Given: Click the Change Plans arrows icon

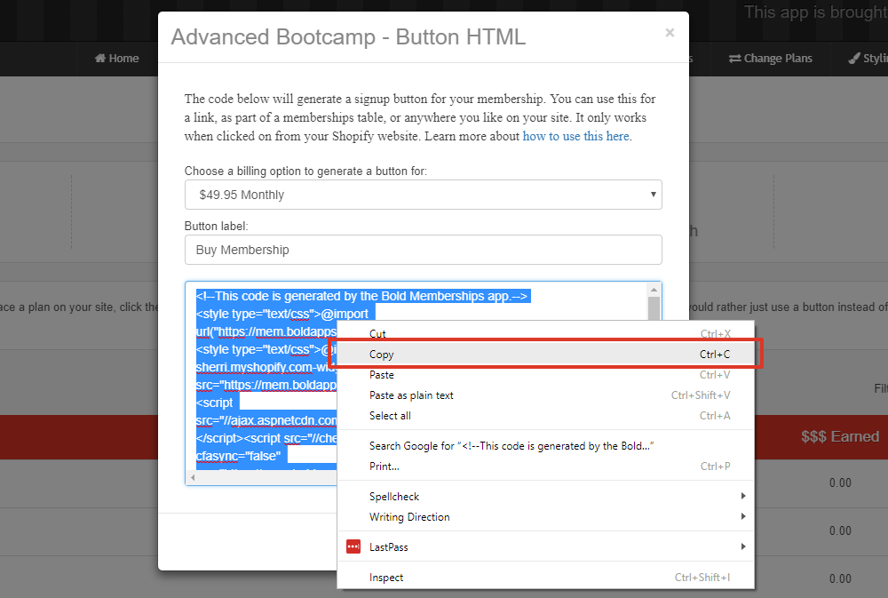Looking at the screenshot, I should pyautogui.click(x=734, y=59).
